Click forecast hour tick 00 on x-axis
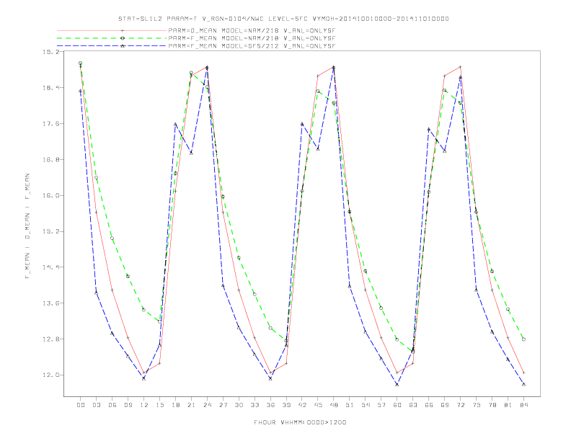 81,405
